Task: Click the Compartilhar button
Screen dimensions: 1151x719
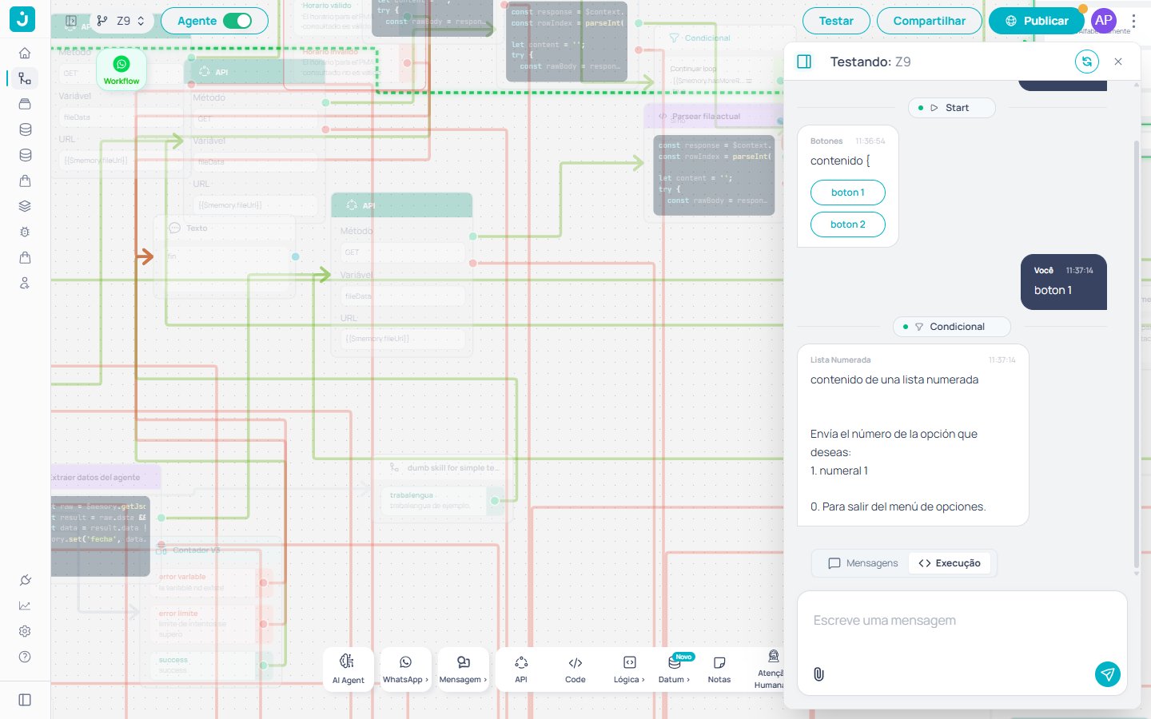Action: (929, 21)
